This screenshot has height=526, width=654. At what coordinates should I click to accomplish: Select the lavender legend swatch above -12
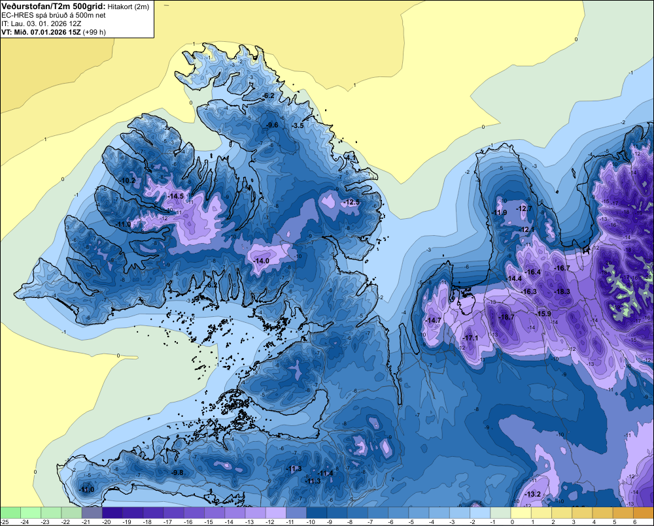[276, 512]
